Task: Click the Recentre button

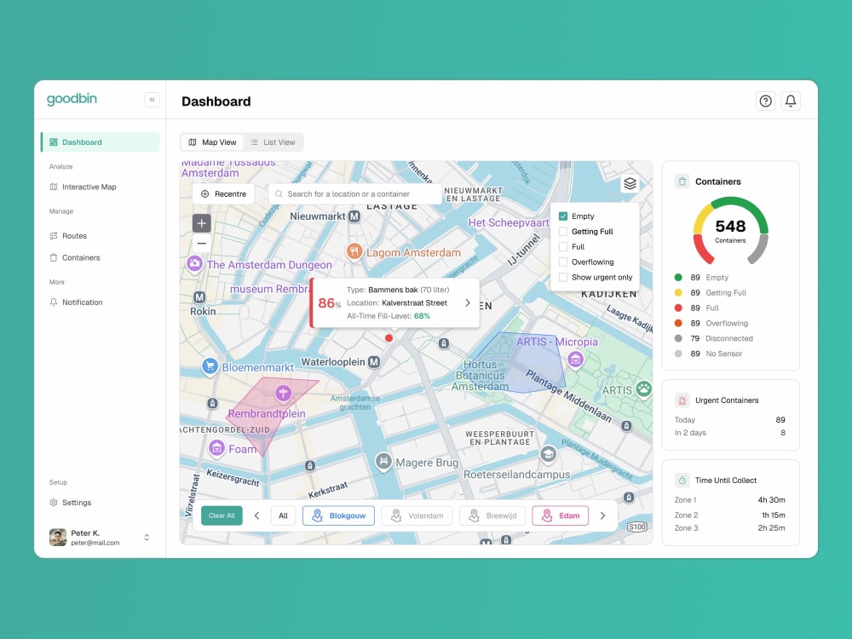Action: [x=223, y=194]
